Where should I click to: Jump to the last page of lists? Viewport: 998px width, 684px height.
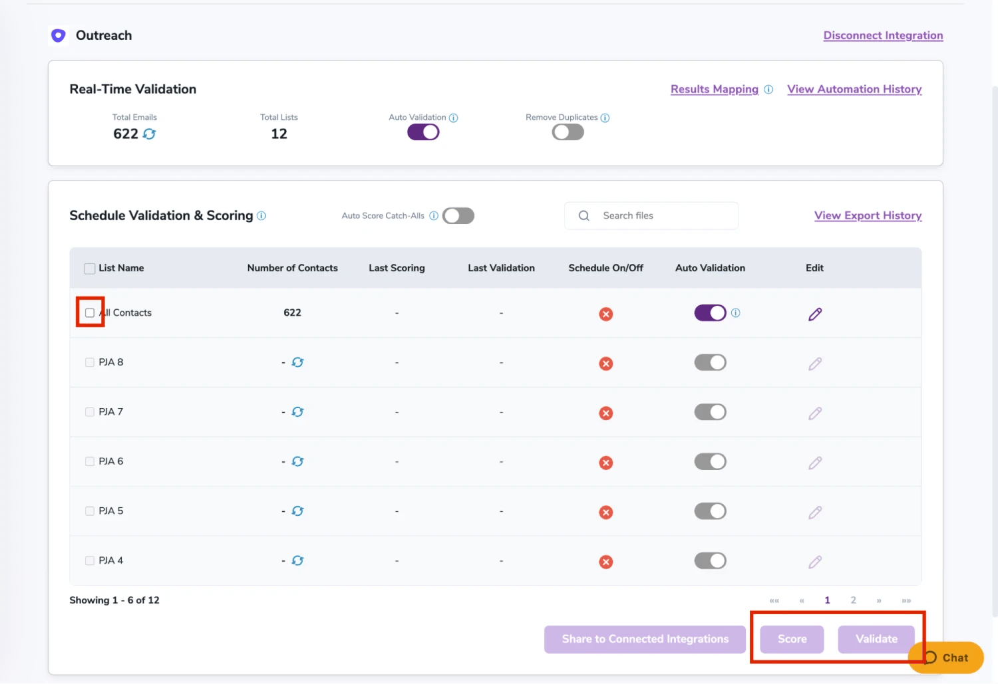[906, 600]
